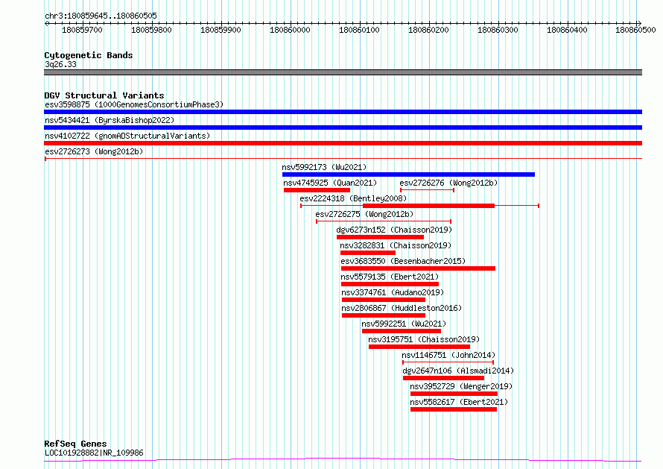
Task: Click the red bar under dgv2647n106 (Alsmadi2014)
Action: pyautogui.click(x=443, y=378)
